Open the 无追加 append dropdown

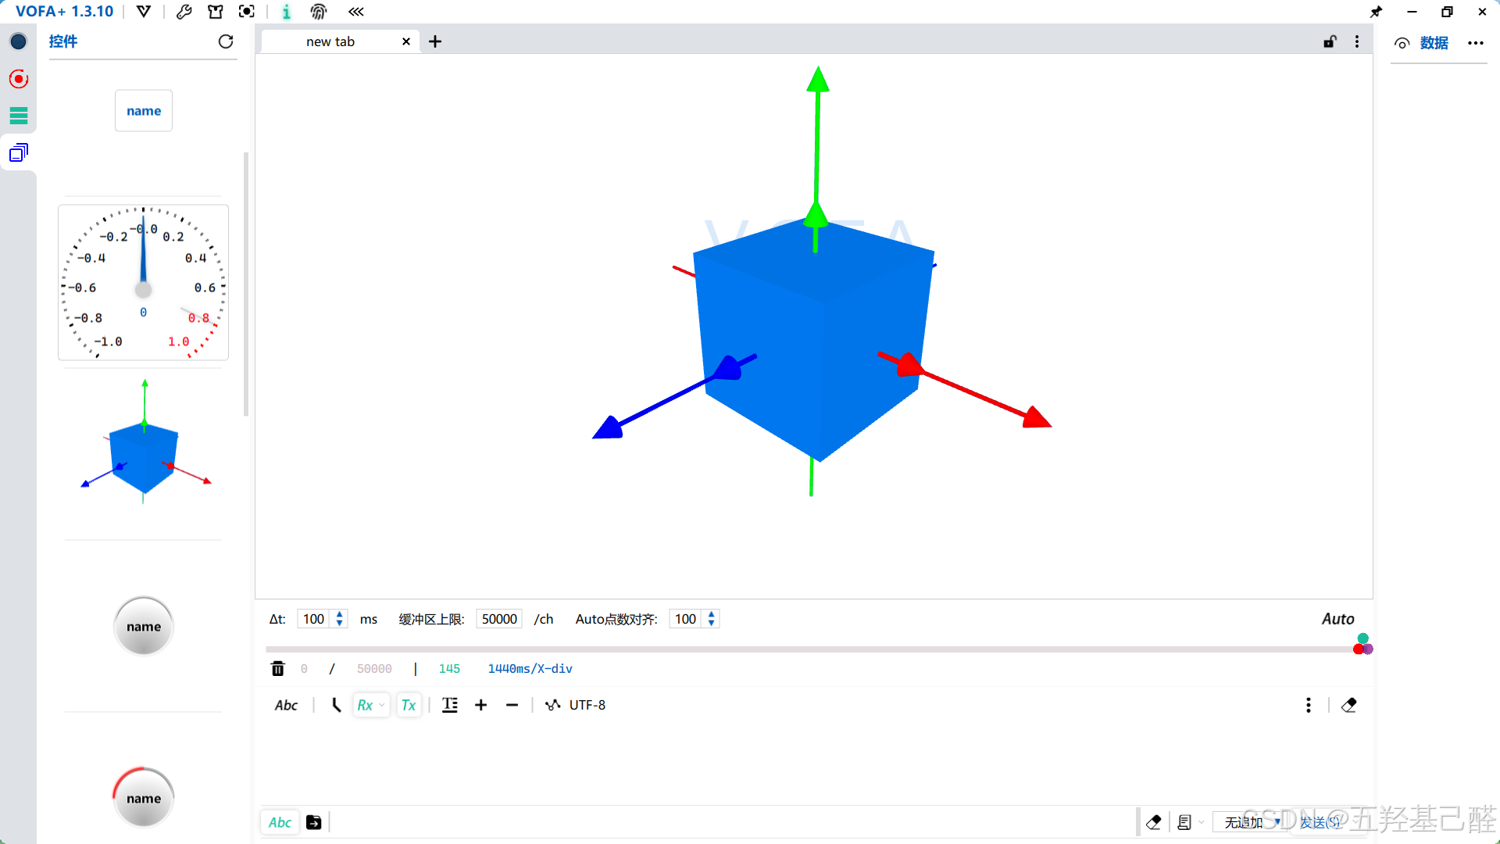click(x=1252, y=822)
